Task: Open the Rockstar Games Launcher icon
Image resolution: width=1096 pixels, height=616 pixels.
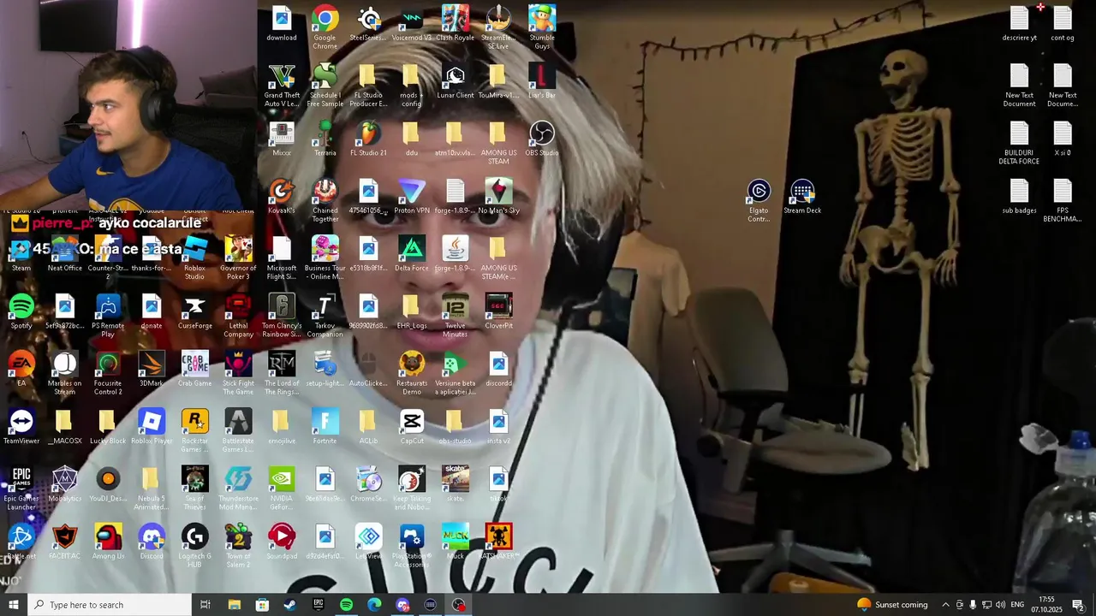Action: pyautogui.click(x=194, y=430)
